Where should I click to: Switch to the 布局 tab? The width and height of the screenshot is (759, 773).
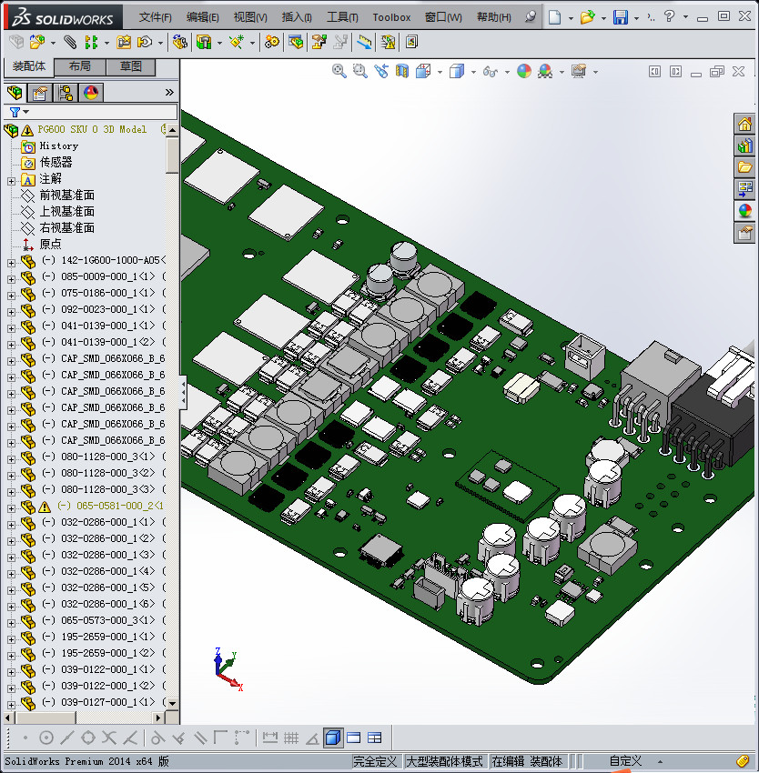pos(79,67)
